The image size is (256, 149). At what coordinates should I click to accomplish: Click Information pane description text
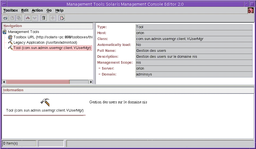(x=118, y=102)
